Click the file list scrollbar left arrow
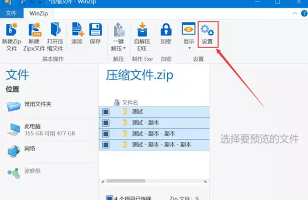This screenshot has width=308, height=200. tap(103, 182)
